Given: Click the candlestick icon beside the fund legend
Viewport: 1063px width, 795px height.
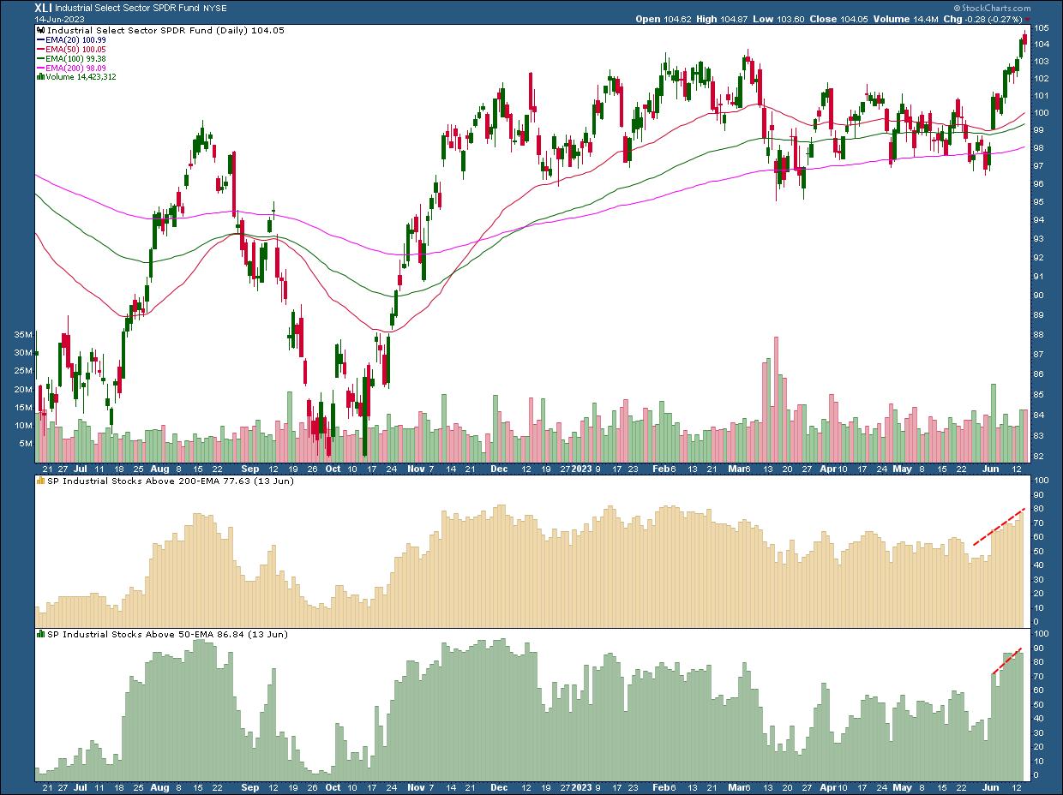Looking at the screenshot, I should pyautogui.click(x=40, y=30).
